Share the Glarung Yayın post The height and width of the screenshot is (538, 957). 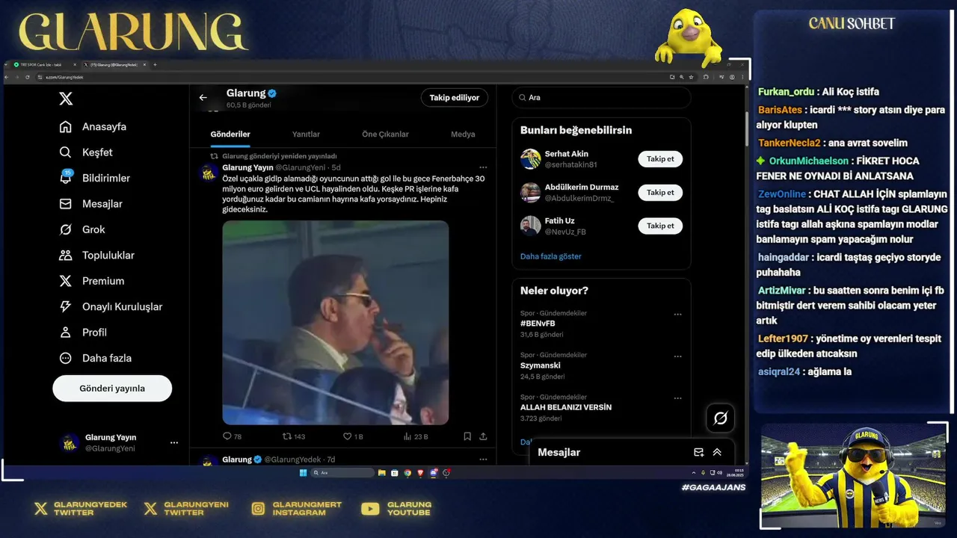[x=483, y=436]
